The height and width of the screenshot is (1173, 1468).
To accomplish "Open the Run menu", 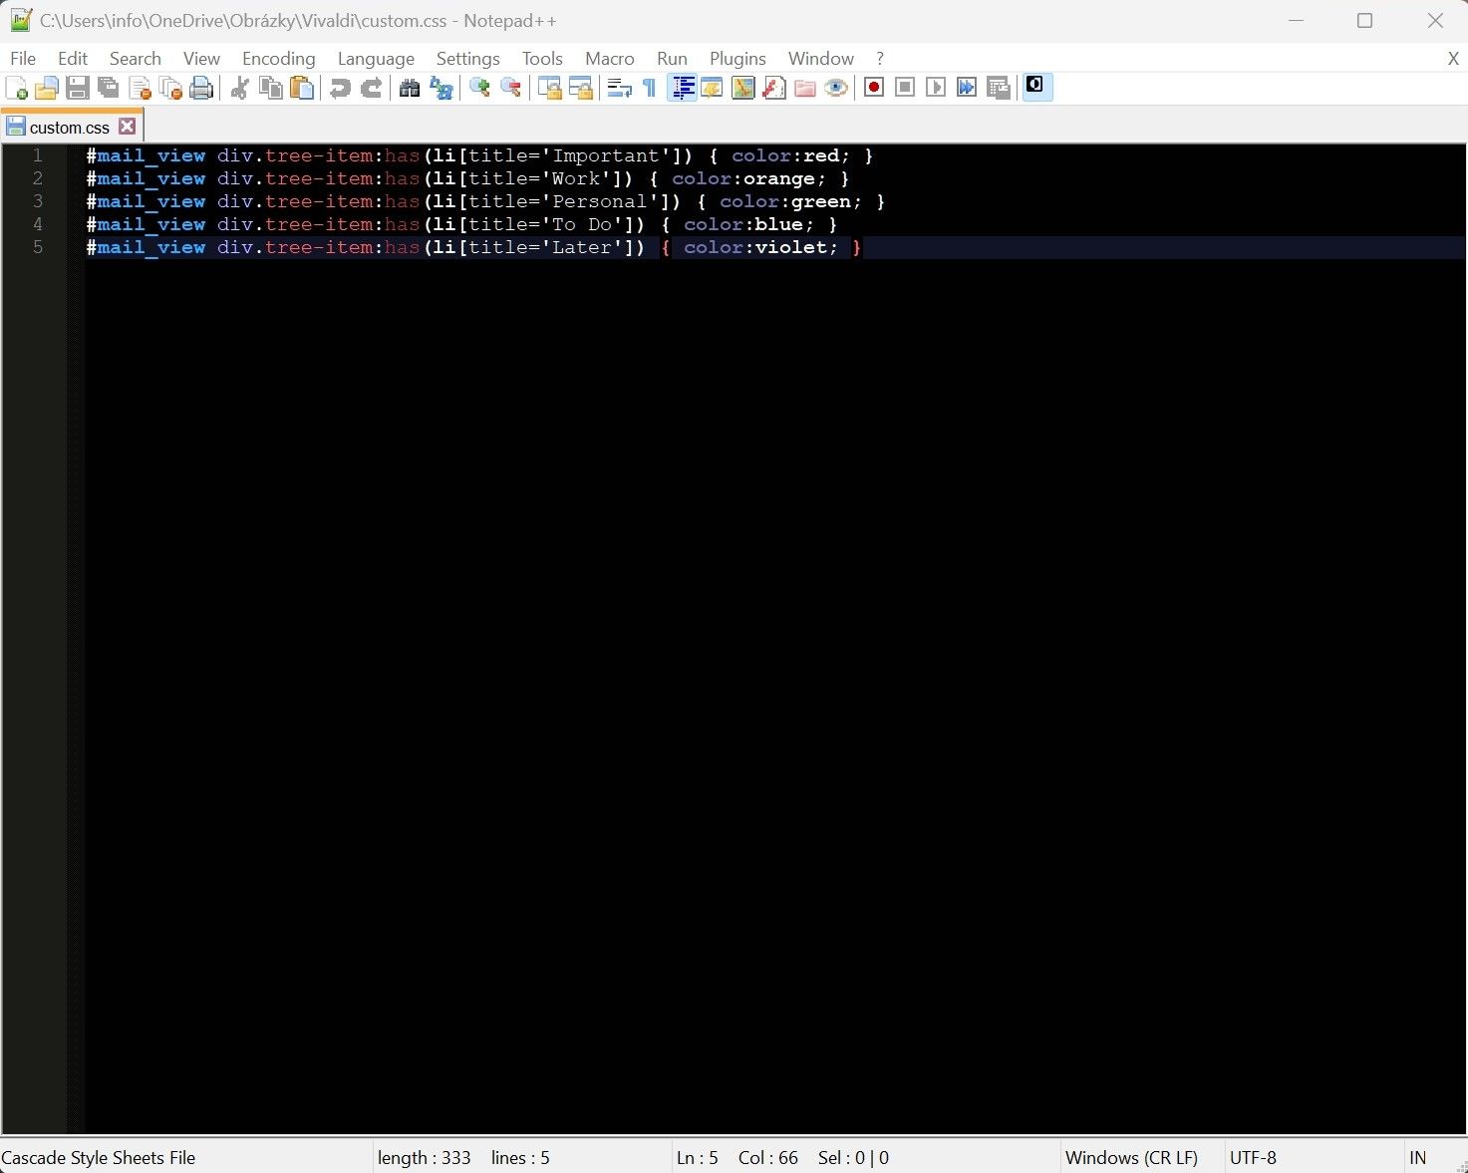I will click(672, 59).
